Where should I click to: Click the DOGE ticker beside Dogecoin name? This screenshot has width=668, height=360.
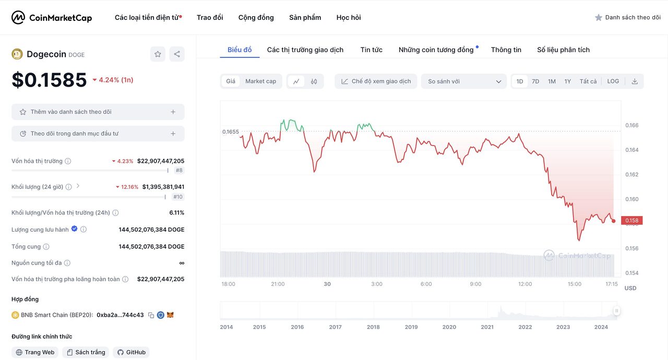click(x=76, y=55)
